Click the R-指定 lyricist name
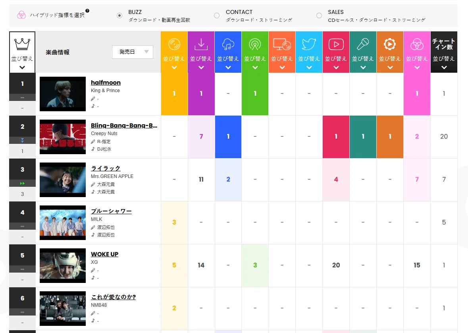 (104, 142)
